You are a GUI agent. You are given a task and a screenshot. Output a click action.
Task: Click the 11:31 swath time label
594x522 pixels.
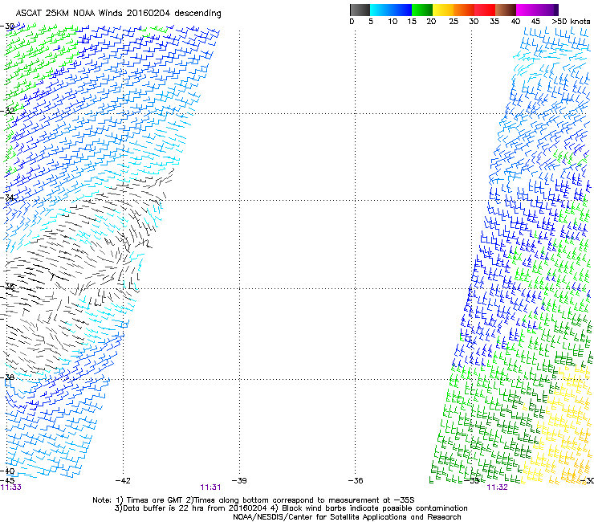coord(210,487)
